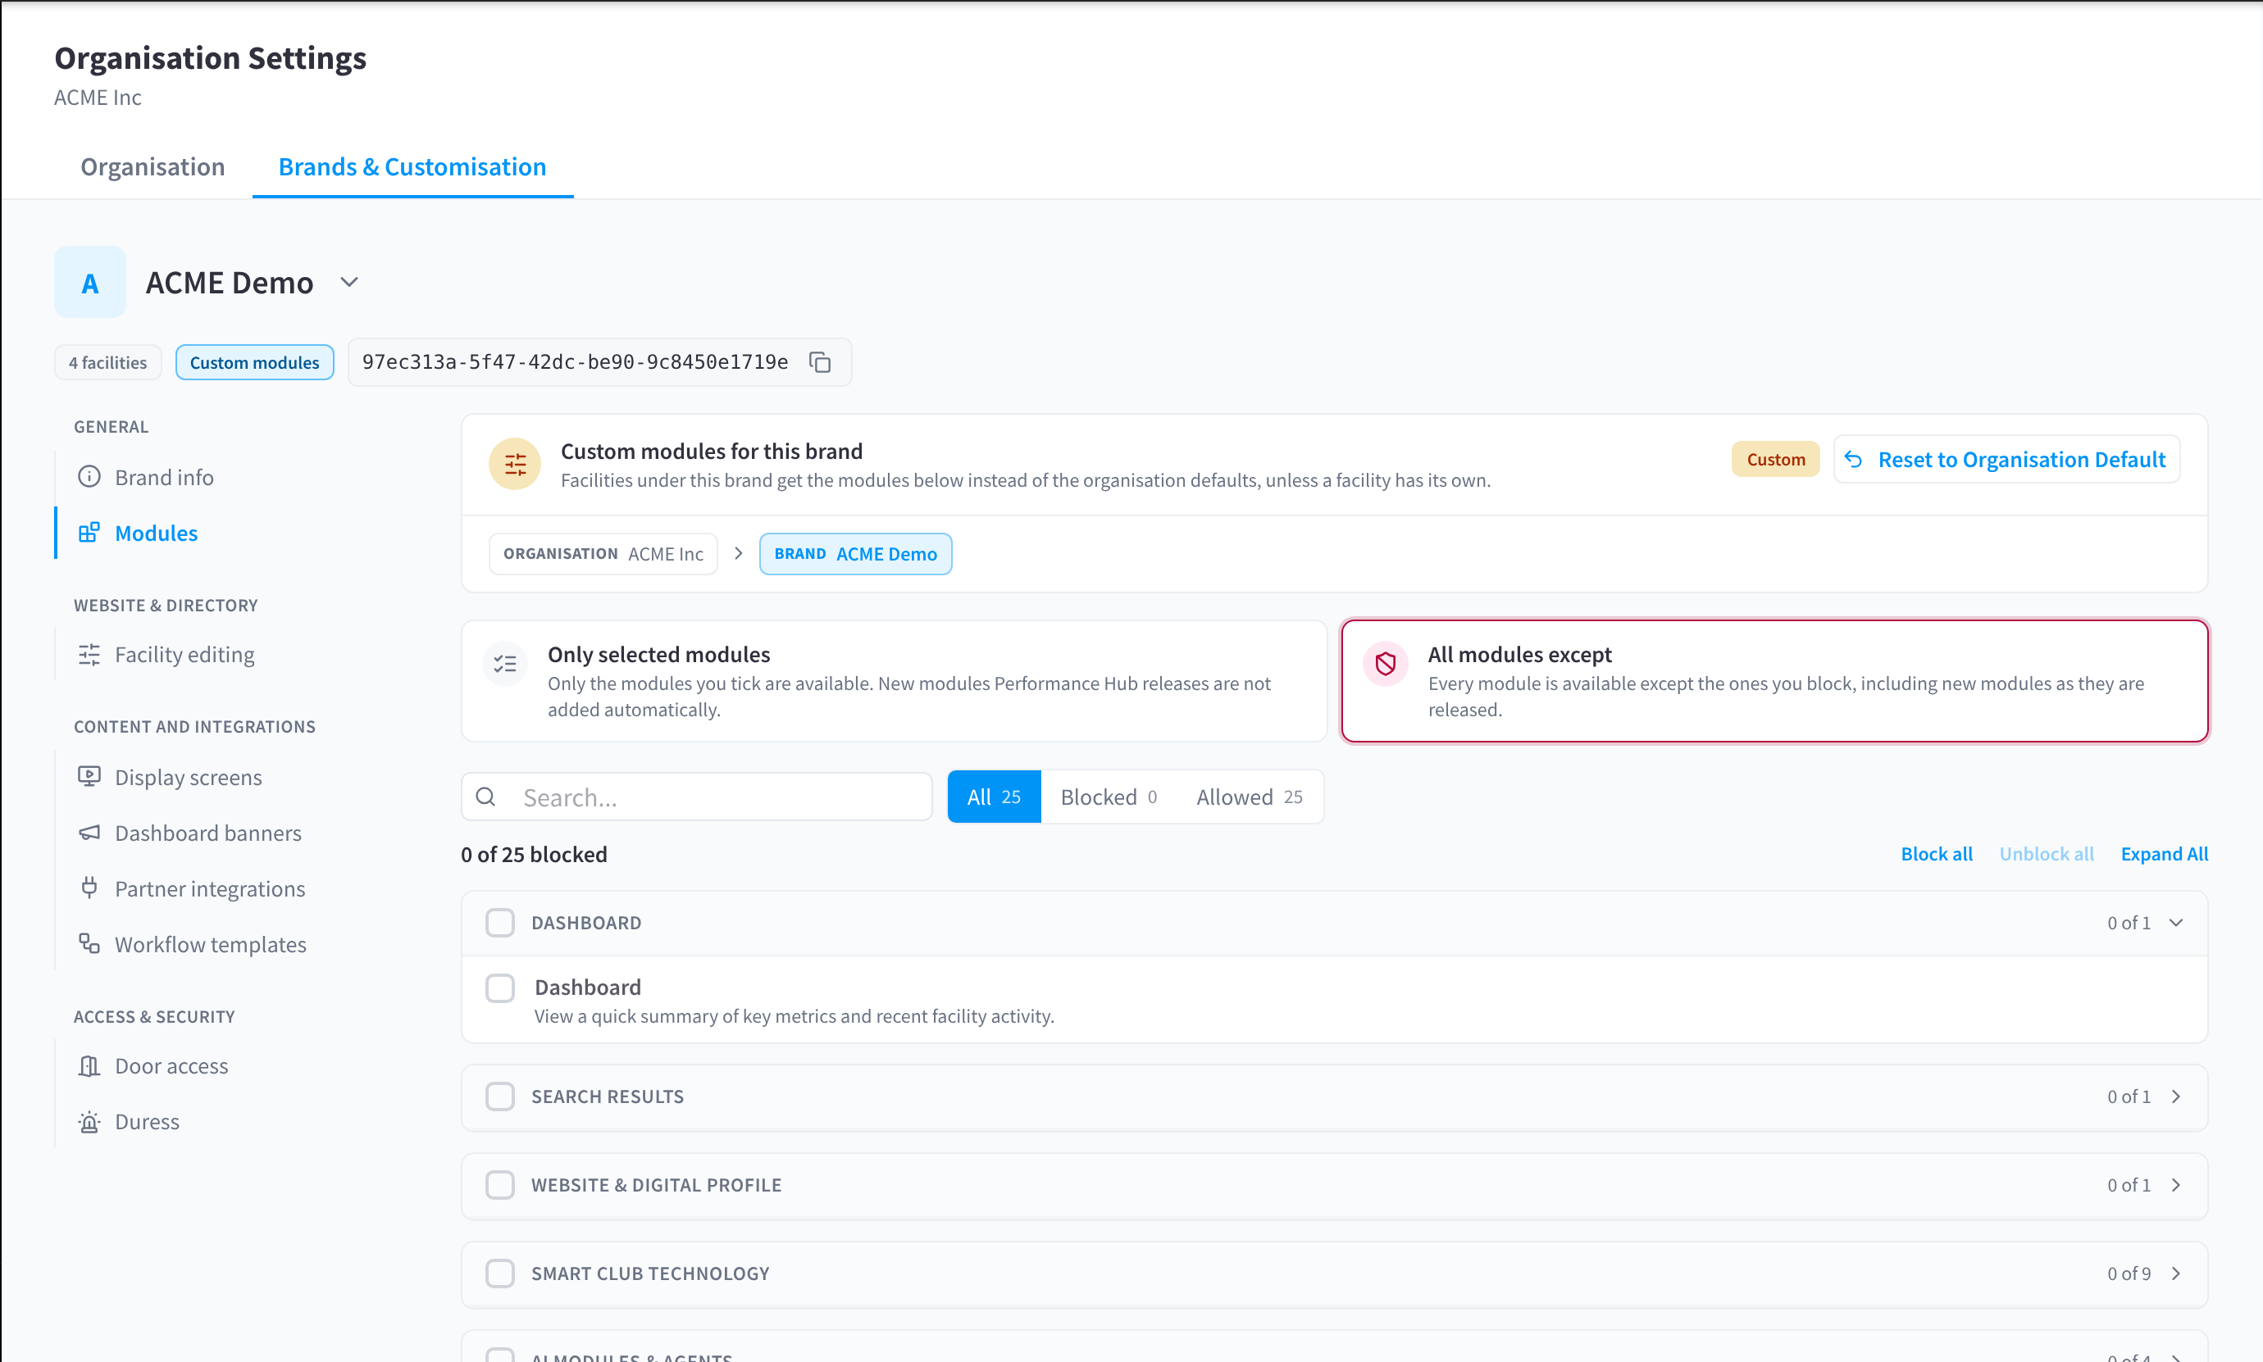
Task: Tick the WEBSITE & DIGITAL PROFILE checkbox
Action: point(499,1185)
